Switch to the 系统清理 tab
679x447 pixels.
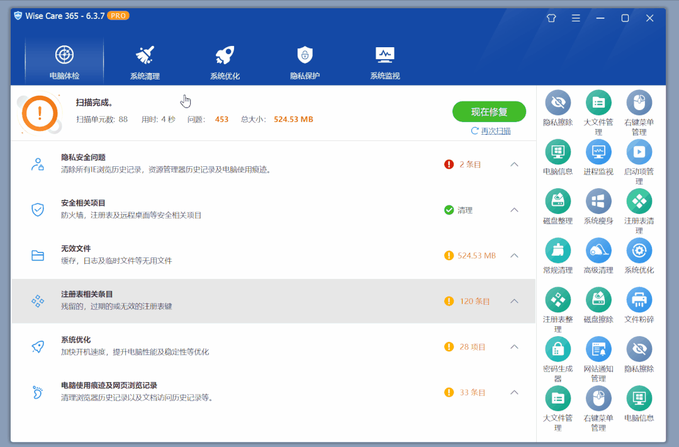click(x=143, y=60)
